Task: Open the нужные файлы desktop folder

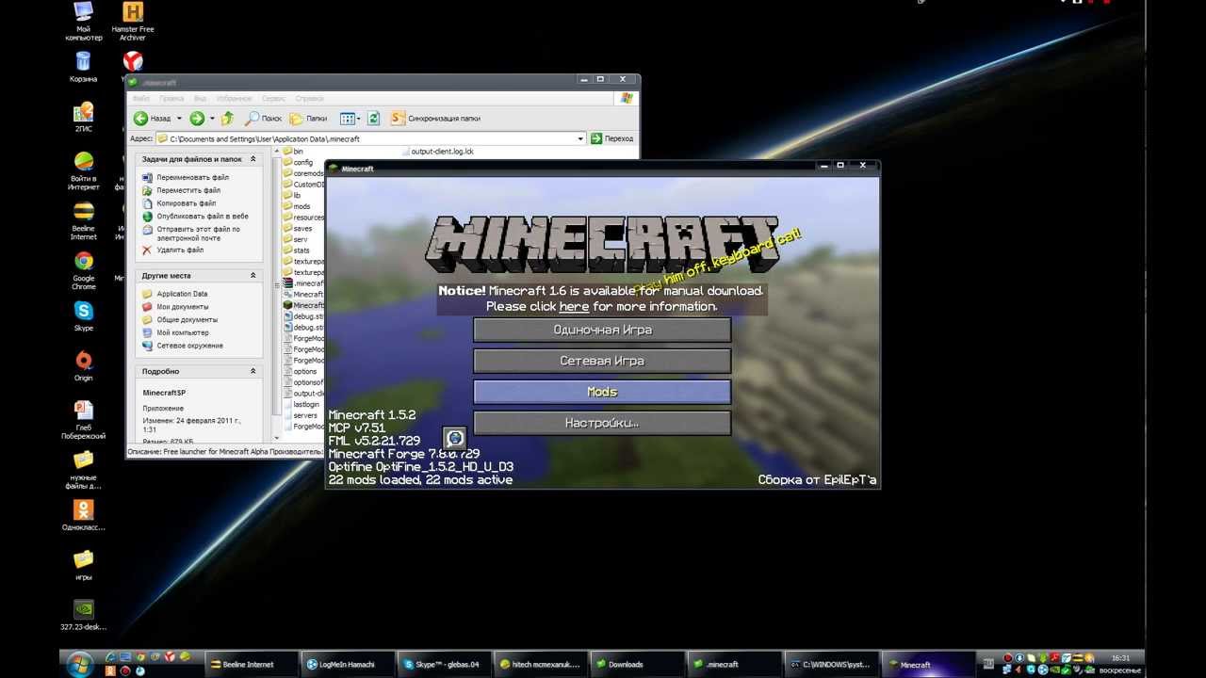Action: [84, 470]
